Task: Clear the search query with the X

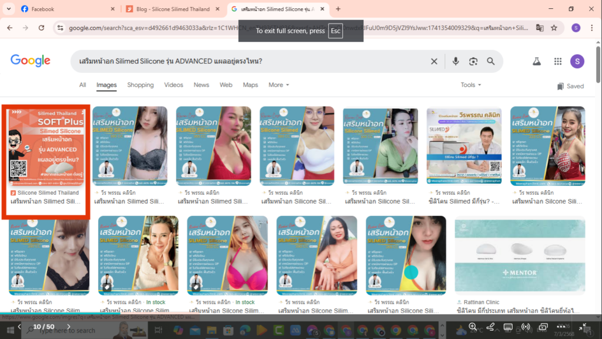Action: point(434,61)
